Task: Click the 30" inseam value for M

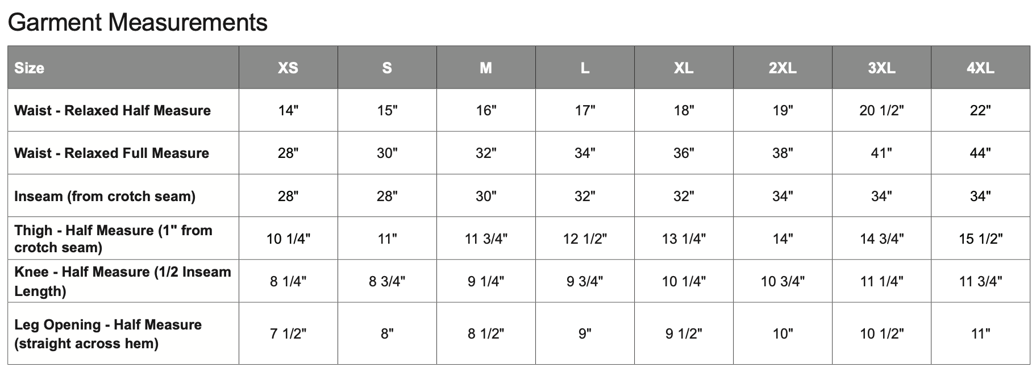Action: coord(486,196)
